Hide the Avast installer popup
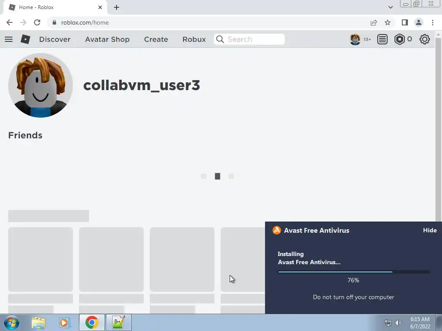The image size is (442, 331). click(x=429, y=230)
